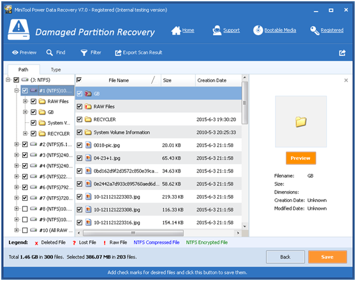Click the GB lost folder icon in list
Image resolution: width=356 pixels, height=281 pixels.
[x=88, y=94]
